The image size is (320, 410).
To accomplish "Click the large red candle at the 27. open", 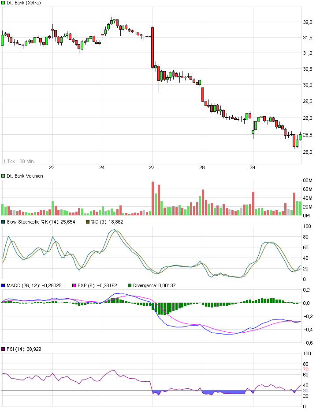I will [153, 47].
